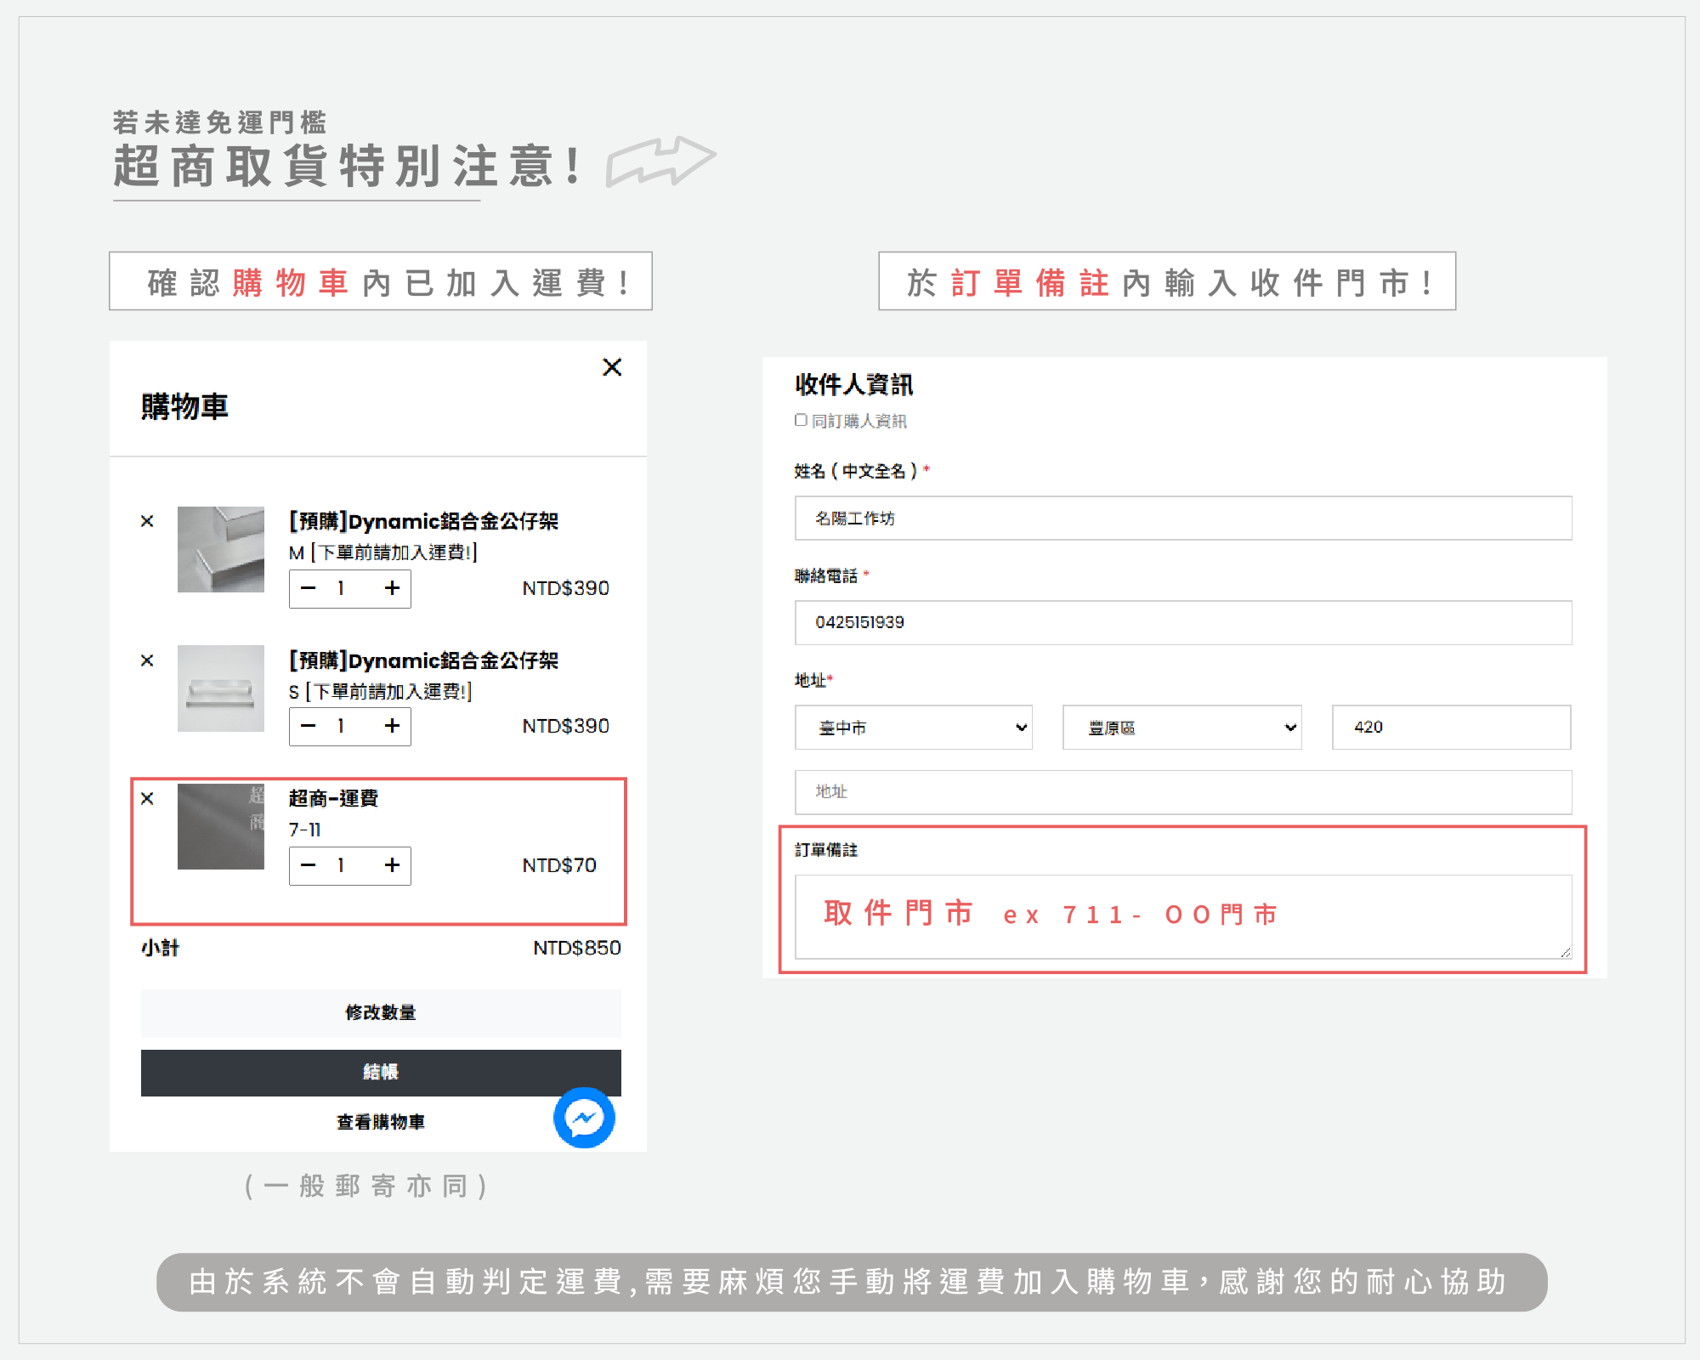Remove M size Dynamic stand from cart
Viewport: 1700px width, 1360px height.
click(x=147, y=521)
